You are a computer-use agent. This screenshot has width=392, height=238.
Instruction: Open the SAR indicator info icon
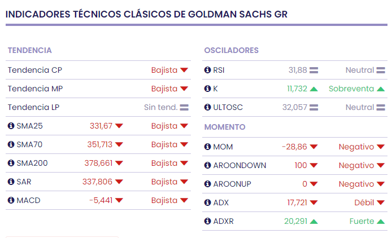pos(11,182)
